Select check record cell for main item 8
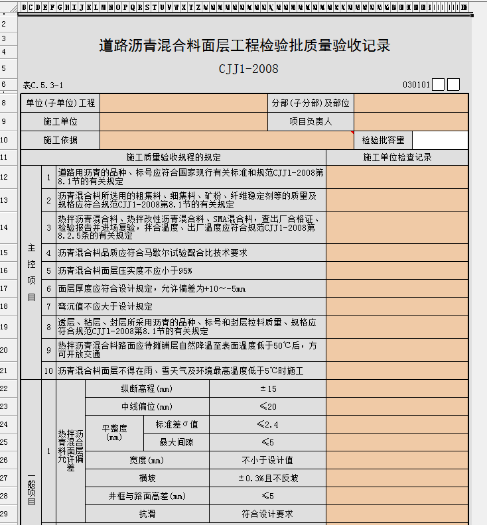Image resolution: width=487 pixels, height=525 pixels. tap(397, 327)
